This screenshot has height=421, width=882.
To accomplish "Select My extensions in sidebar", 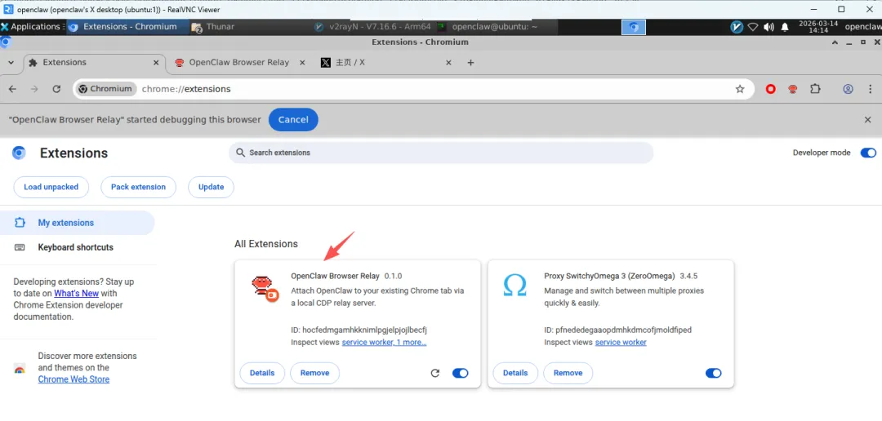I will point(77,223).
